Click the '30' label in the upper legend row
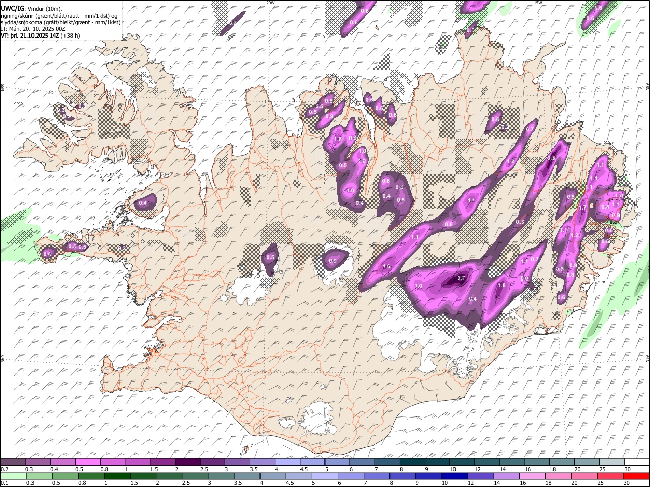The width and height of the screenshot is (650, 487). pyautogui.click(x=628, y=469)
